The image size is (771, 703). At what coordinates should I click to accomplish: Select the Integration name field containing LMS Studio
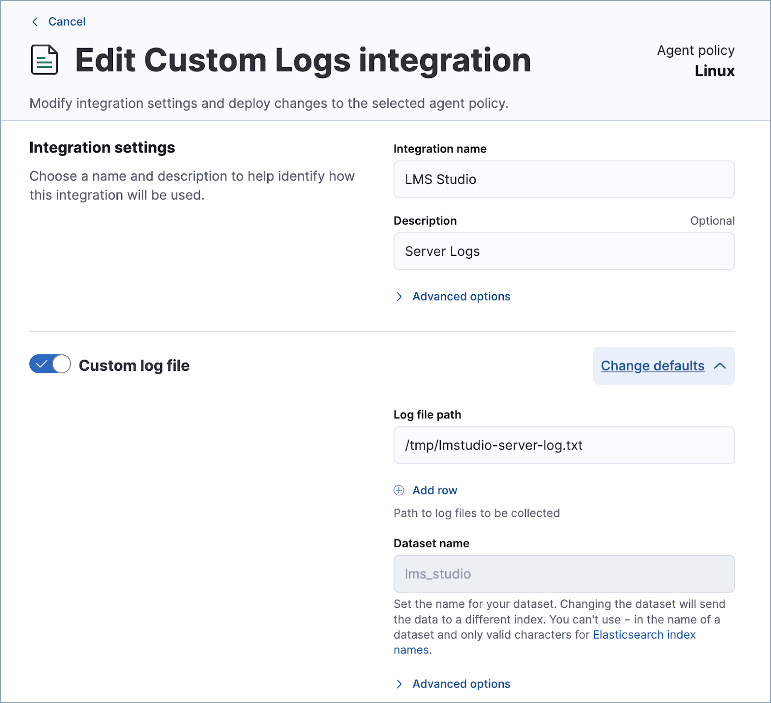pos(563,179)
